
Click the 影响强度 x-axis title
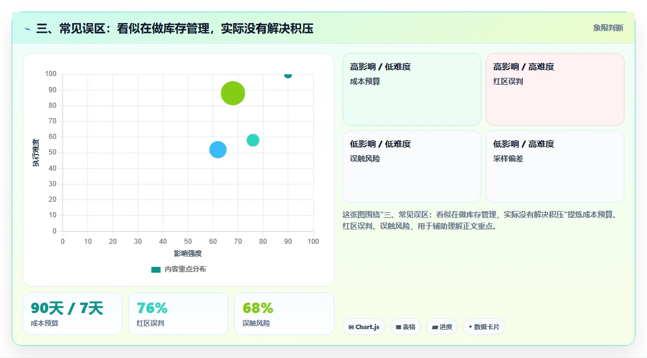188,253
